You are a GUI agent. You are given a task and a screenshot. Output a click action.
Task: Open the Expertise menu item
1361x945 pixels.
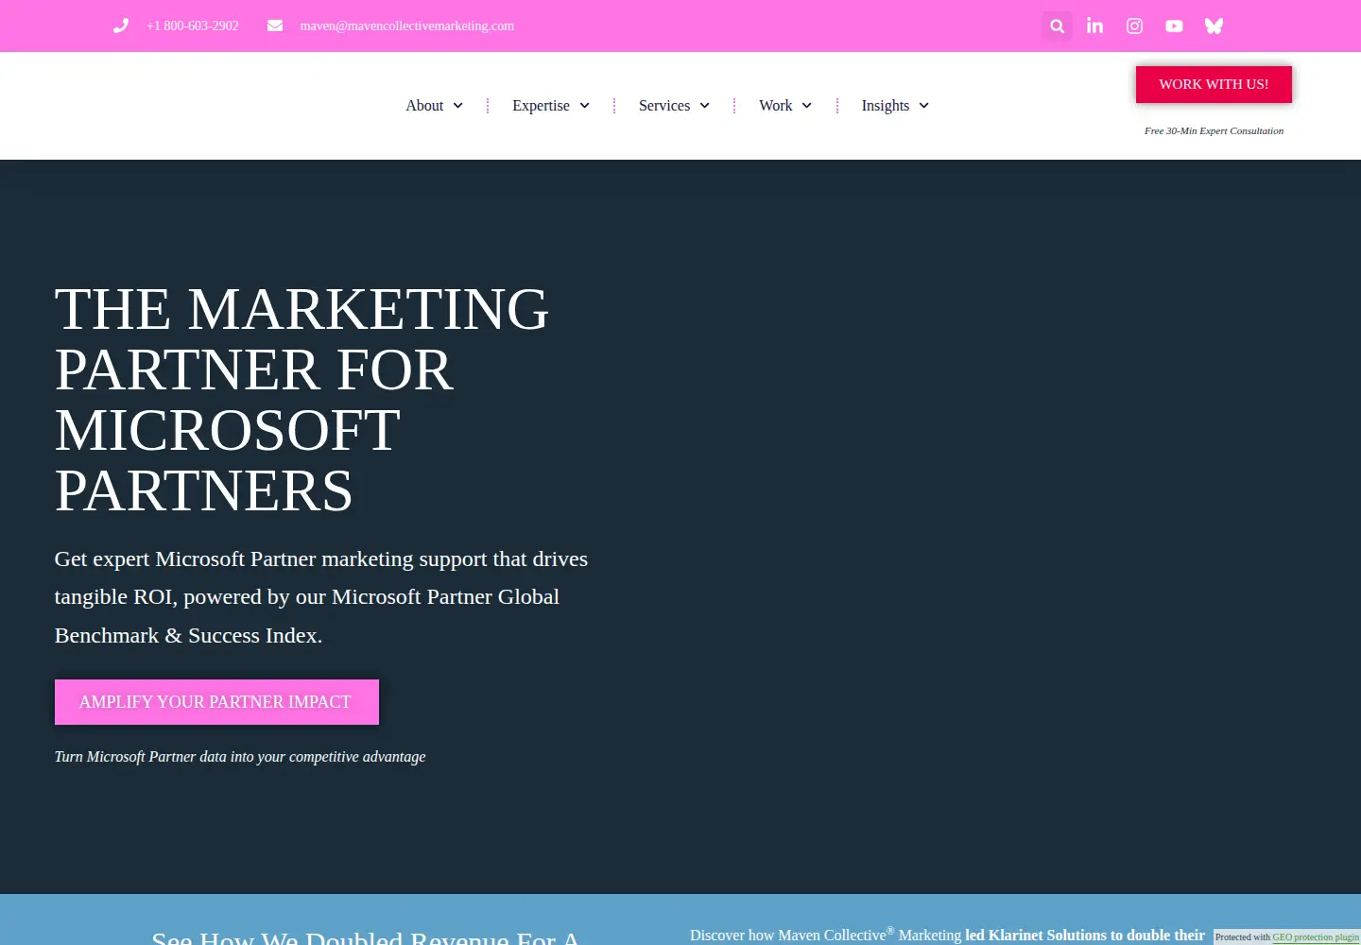click(541, 106)
